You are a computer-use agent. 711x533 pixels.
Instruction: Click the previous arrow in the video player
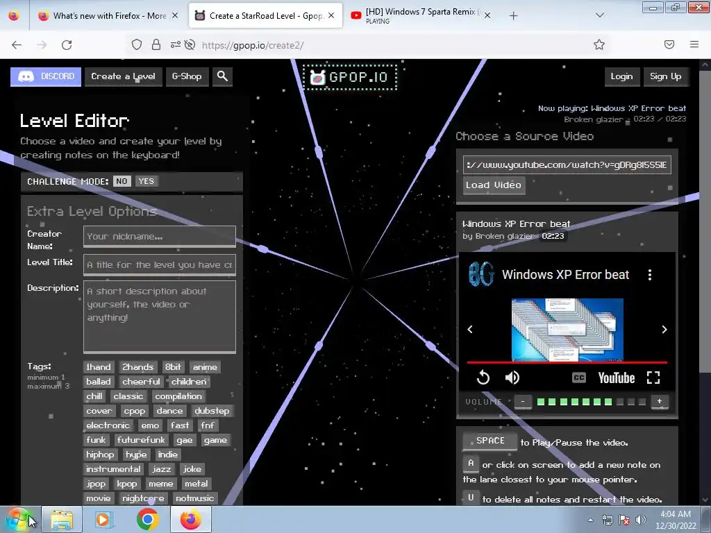pyautogui.click(x=470, y=330)
